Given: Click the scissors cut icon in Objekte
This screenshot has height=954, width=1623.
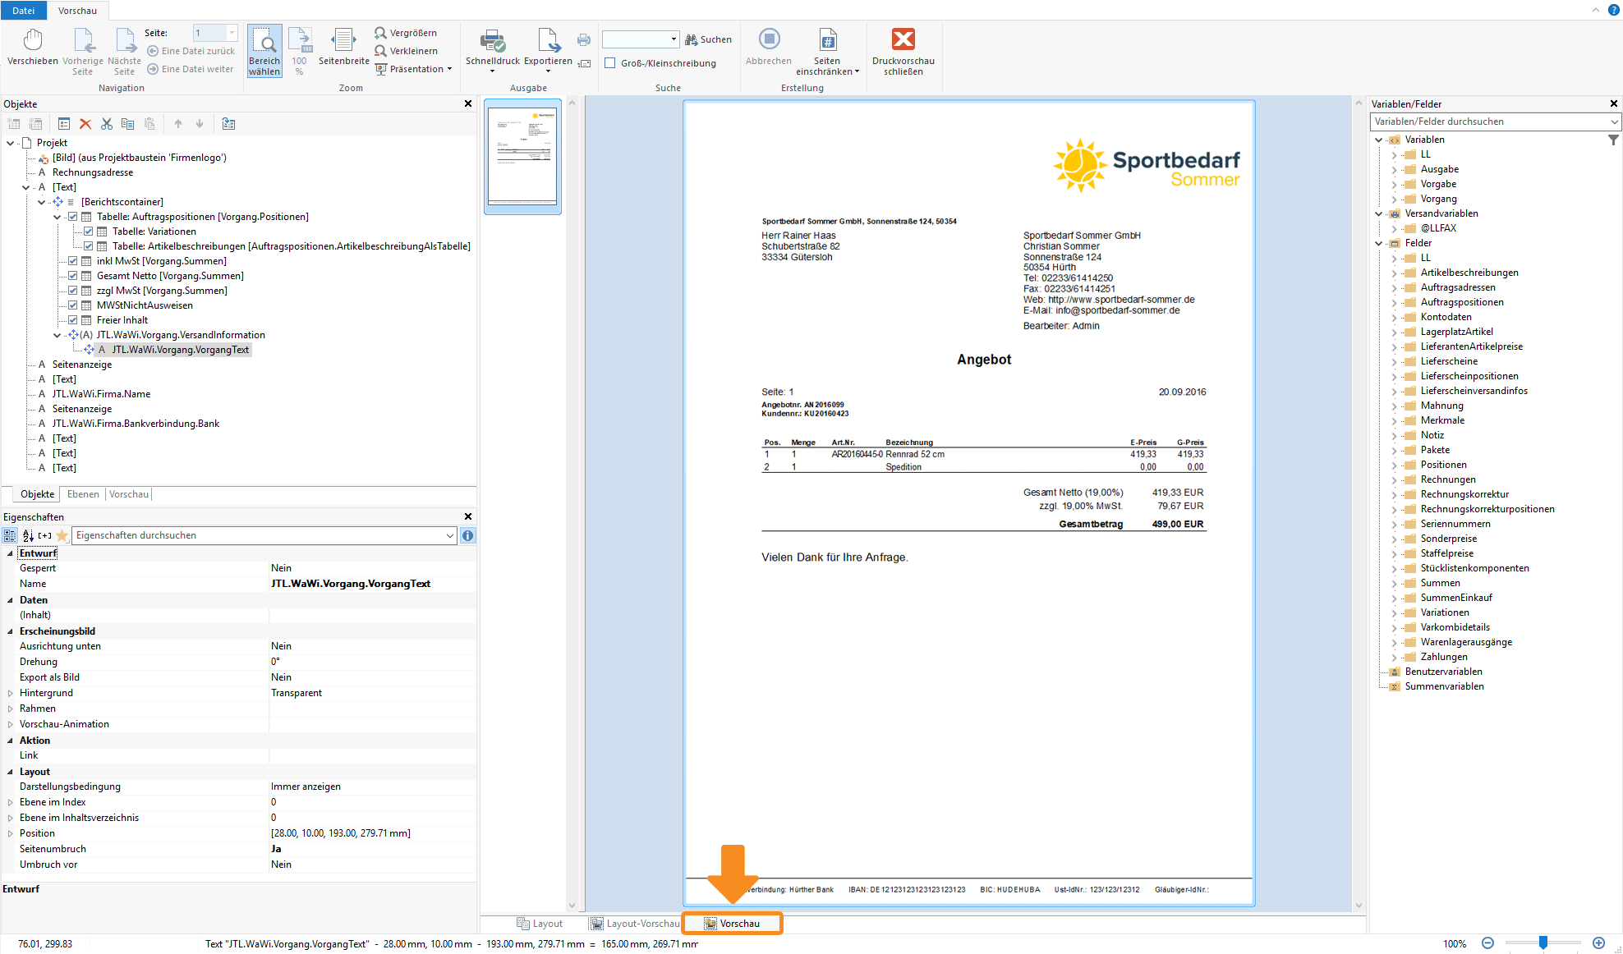Looking at the screenshot, I should [x=107, y=124].
